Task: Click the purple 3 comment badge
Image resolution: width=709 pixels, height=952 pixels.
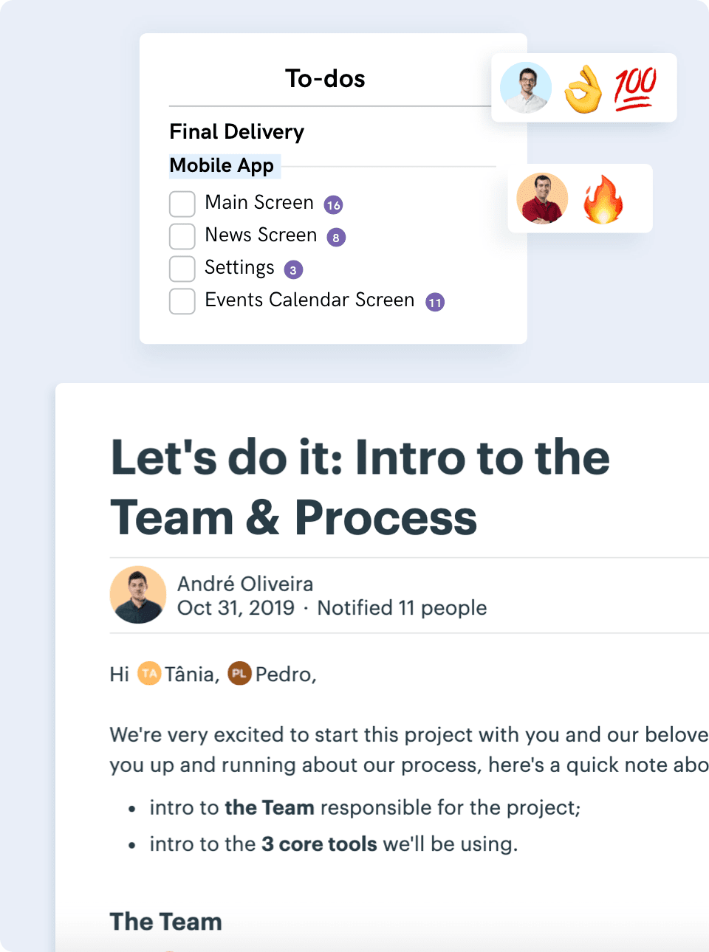Action: pyautogui.click(x=293, y=270)
